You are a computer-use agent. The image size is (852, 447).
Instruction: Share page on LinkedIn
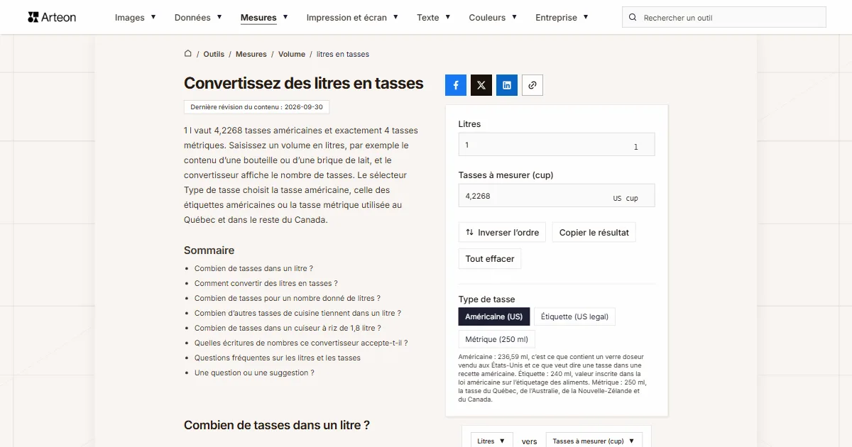507,85
